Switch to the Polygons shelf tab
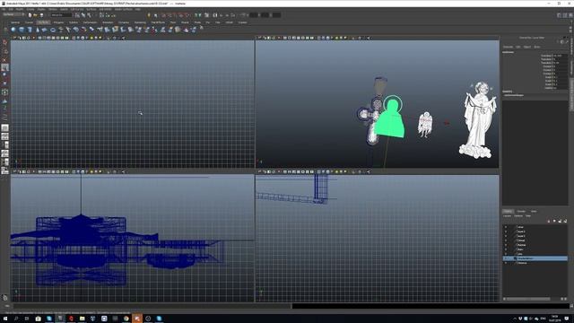 tap(58, 22)
